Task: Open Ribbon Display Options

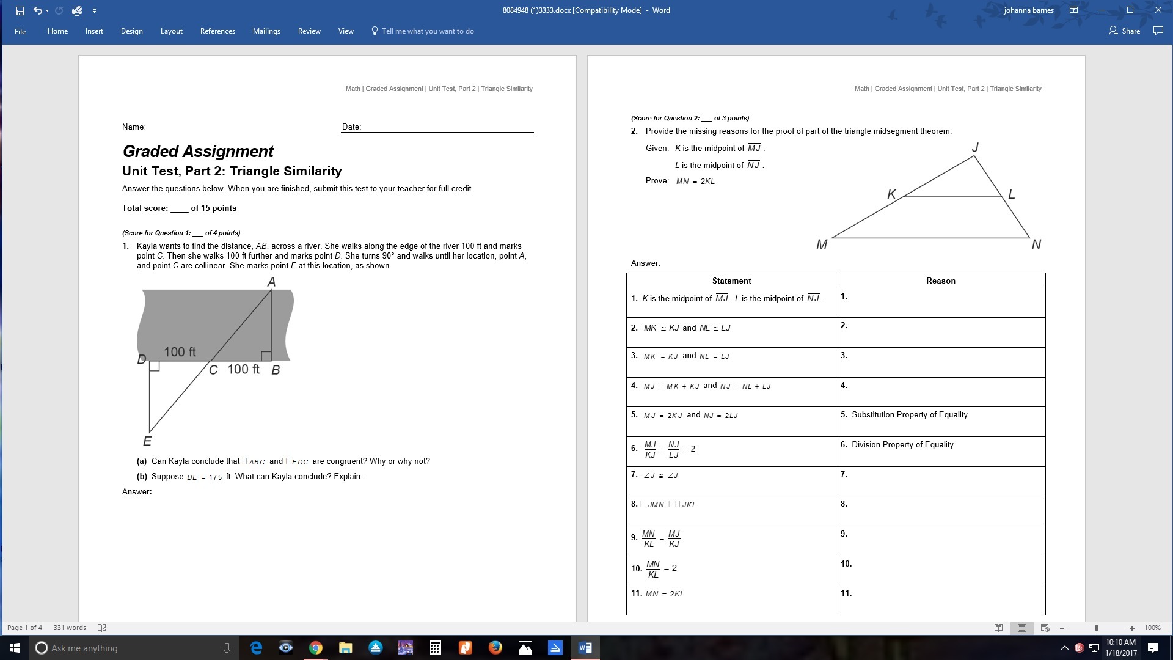Action: pyautogui.click(x=1073, y=10)
